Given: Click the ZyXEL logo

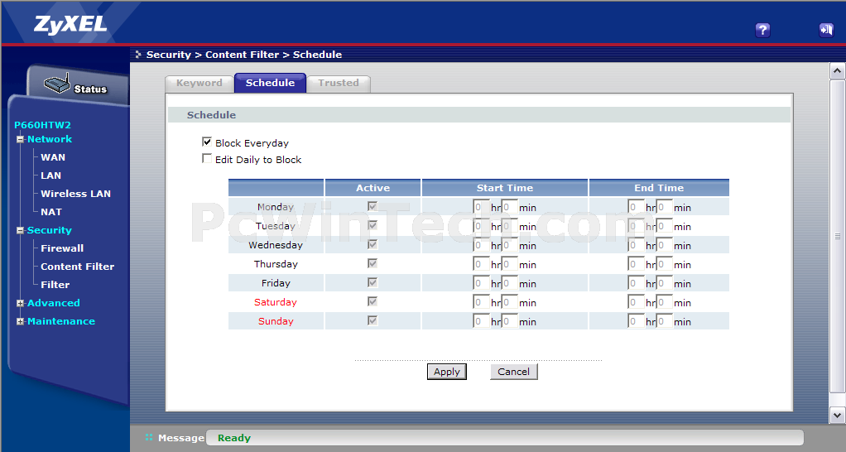Looking at the screenshot, I should click(x=70, y=24).
